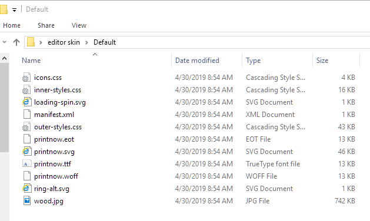The height and width of the screenshot is (221, 370).
Task: Sort by the Date modified column header
Action: point(197,61)
